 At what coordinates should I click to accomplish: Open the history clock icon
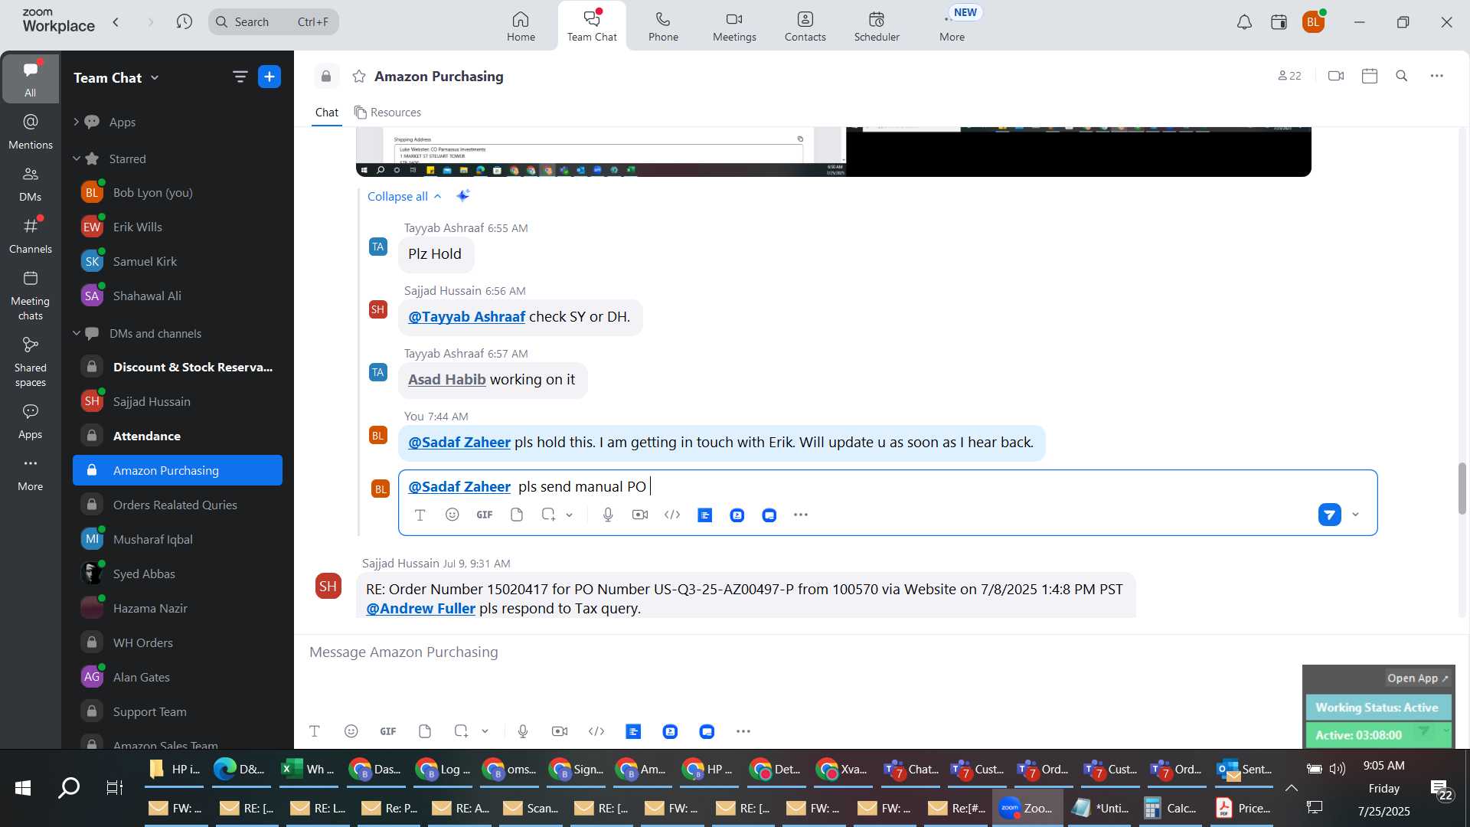click(184, 21)
